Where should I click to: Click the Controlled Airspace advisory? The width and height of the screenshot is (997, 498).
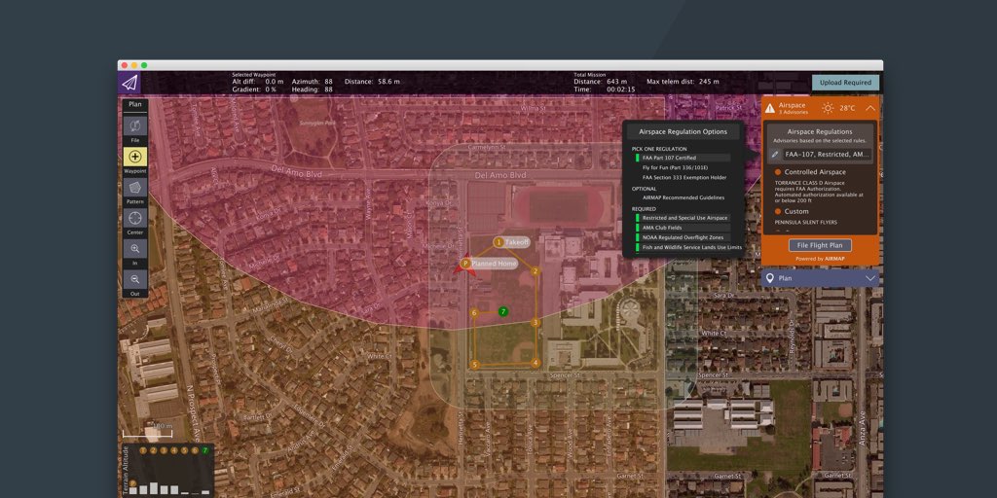(x=810, y=172)
